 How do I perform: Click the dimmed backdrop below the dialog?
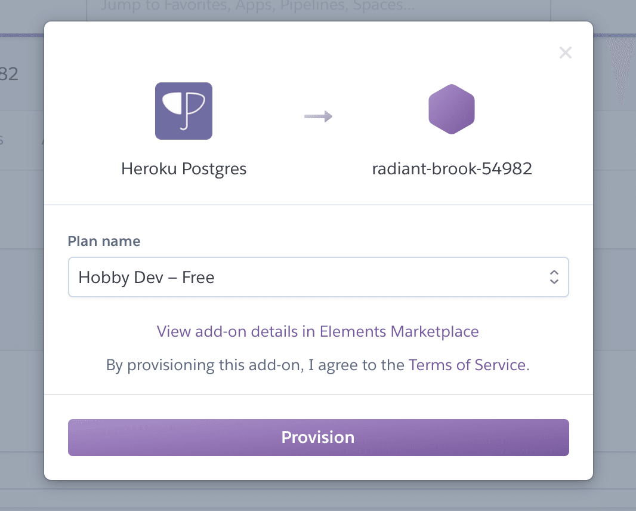(317, 497)
